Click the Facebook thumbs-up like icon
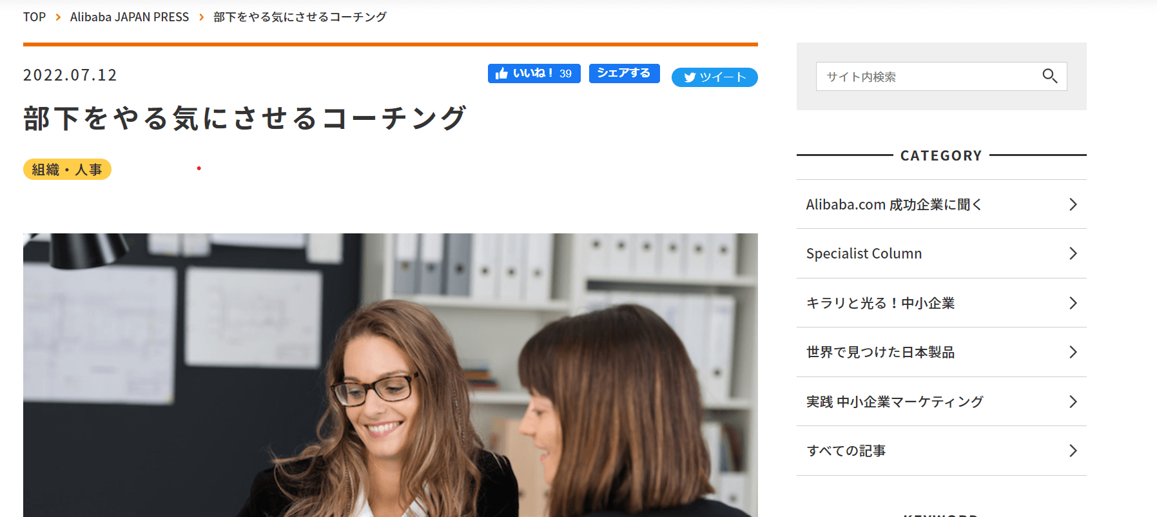1157x517 pixels. pos(501,73)
